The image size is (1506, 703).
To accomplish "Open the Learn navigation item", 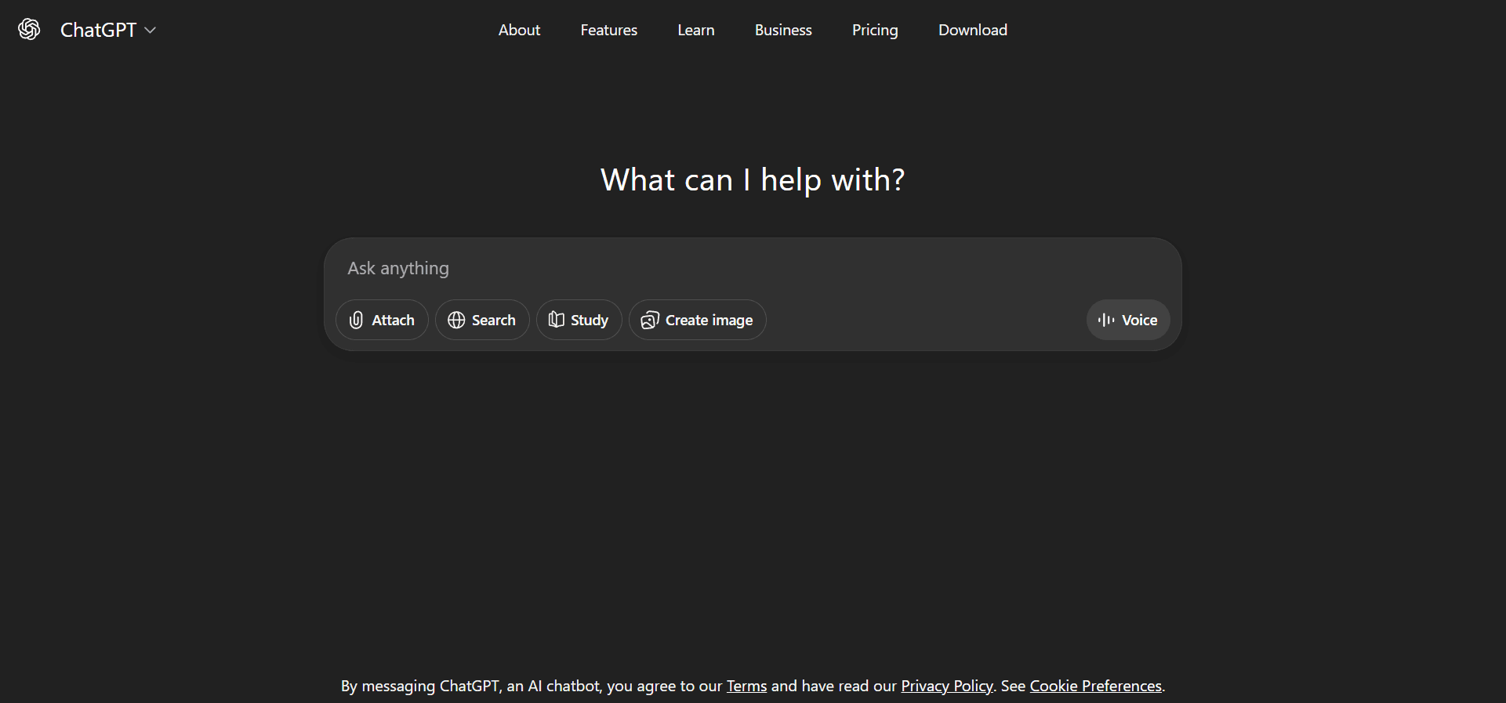I will click(x=695, y=30).
